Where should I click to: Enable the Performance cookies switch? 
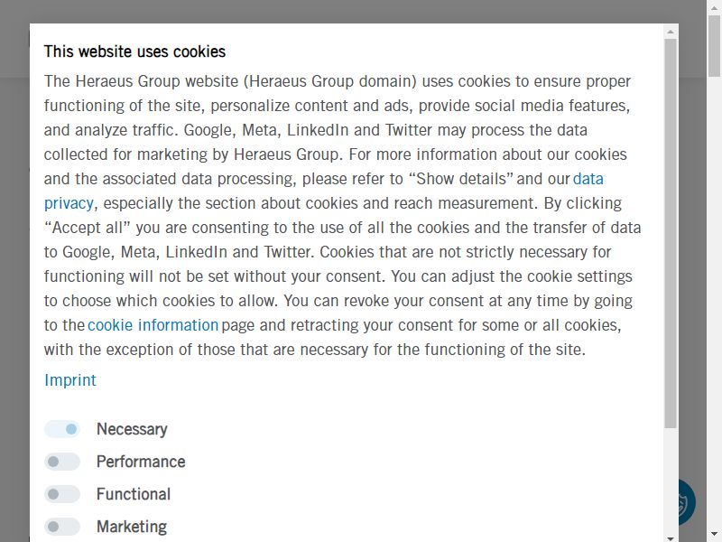click(62, 462)
